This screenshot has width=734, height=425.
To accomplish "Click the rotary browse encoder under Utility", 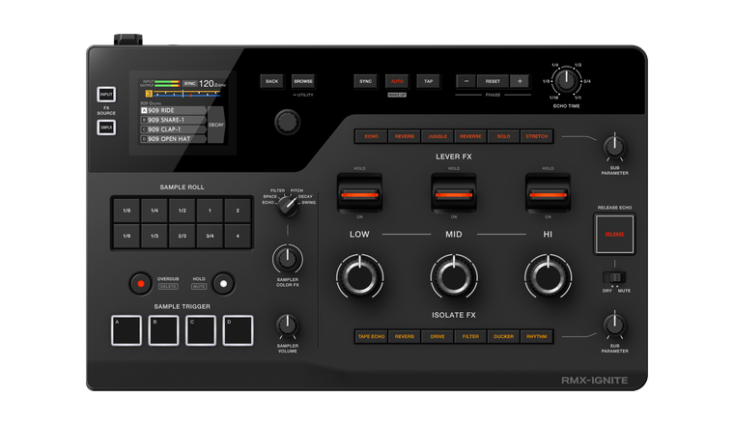I will [x=286, y=122].
